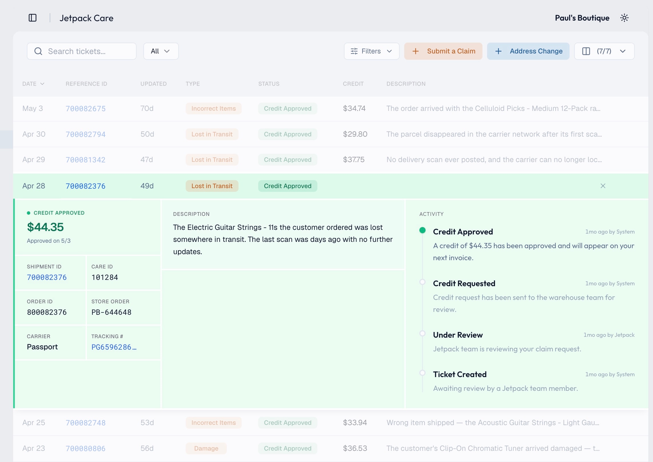Click the $29.80 credit value
Screen dimensions: 653x462
click(x=355, y=134)
